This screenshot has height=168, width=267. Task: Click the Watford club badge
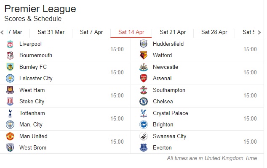coord(144,55)
